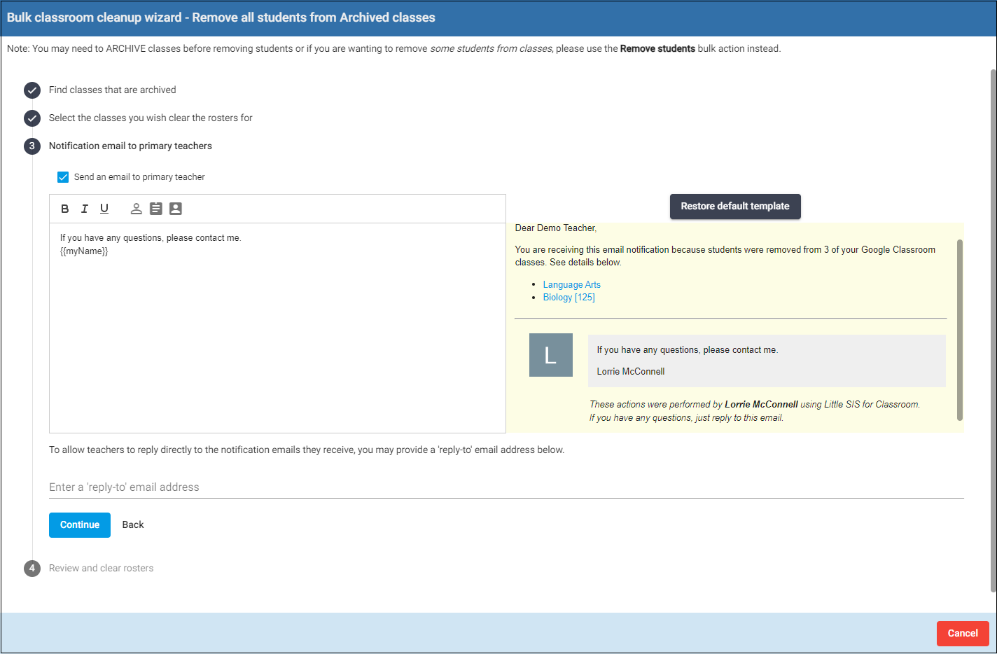This screenshot has height=654, width=997.
Task: Click the reply-to email address field
Action: (x=280, y=487)
